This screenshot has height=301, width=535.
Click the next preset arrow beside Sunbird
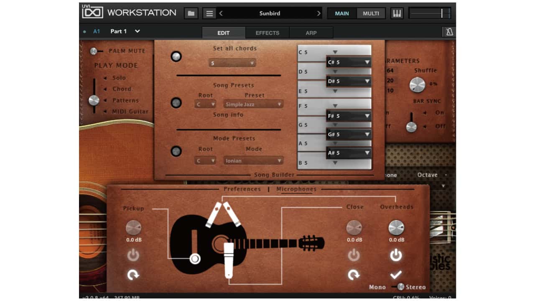(318, 13)
